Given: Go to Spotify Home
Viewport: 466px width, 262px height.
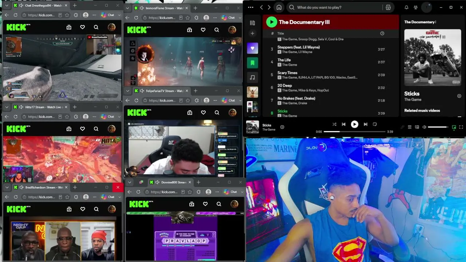Looking at the screenshot, I should point(279,7).
